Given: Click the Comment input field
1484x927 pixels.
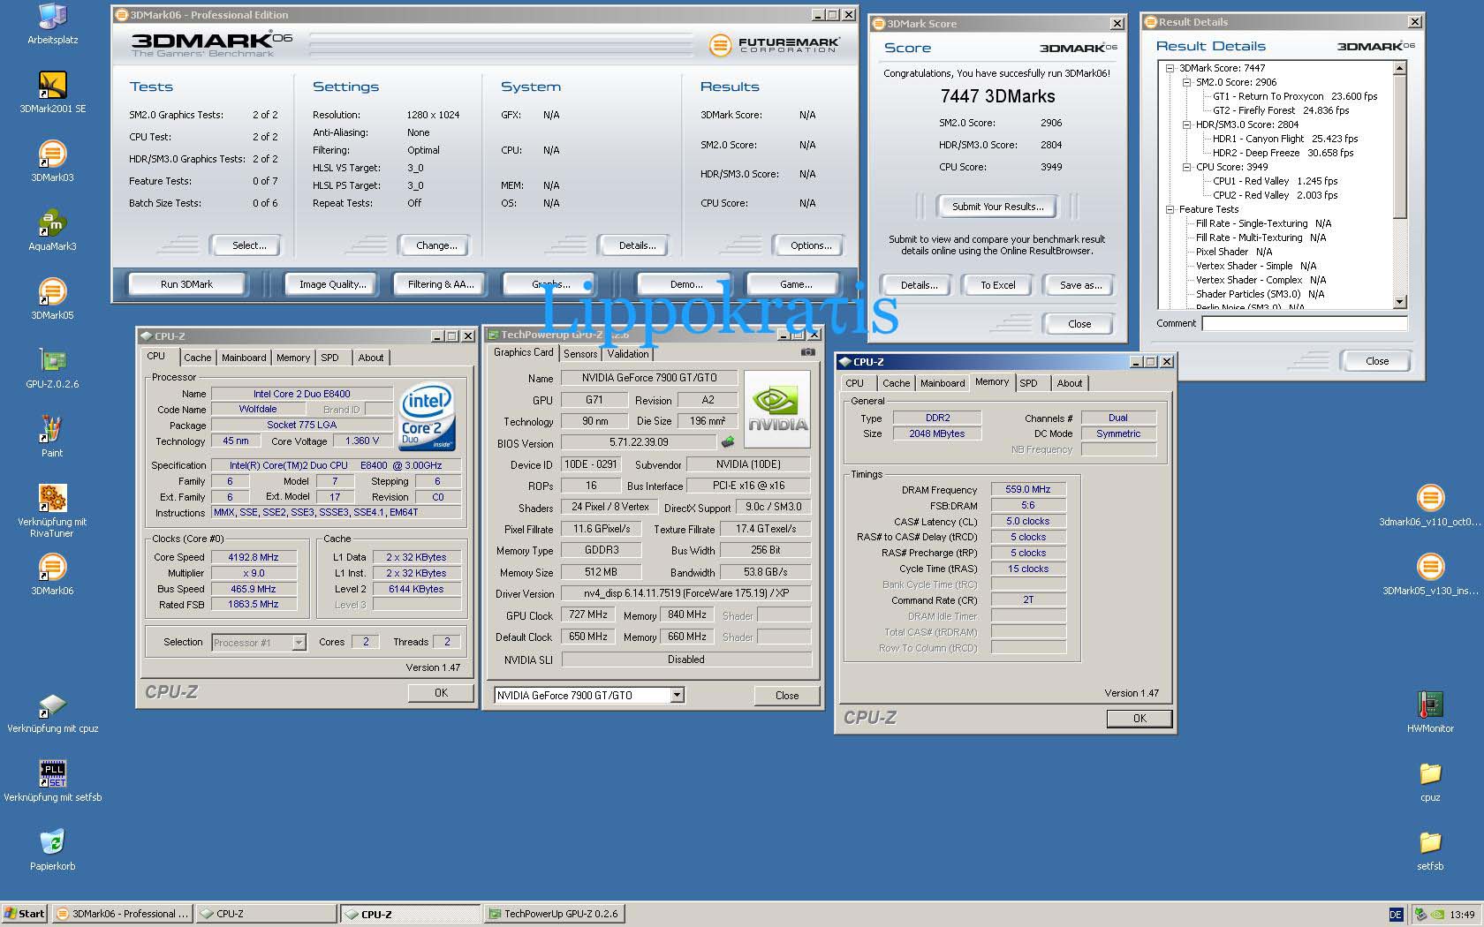Looking at the screenshot, I should (x=1304, y=323).
